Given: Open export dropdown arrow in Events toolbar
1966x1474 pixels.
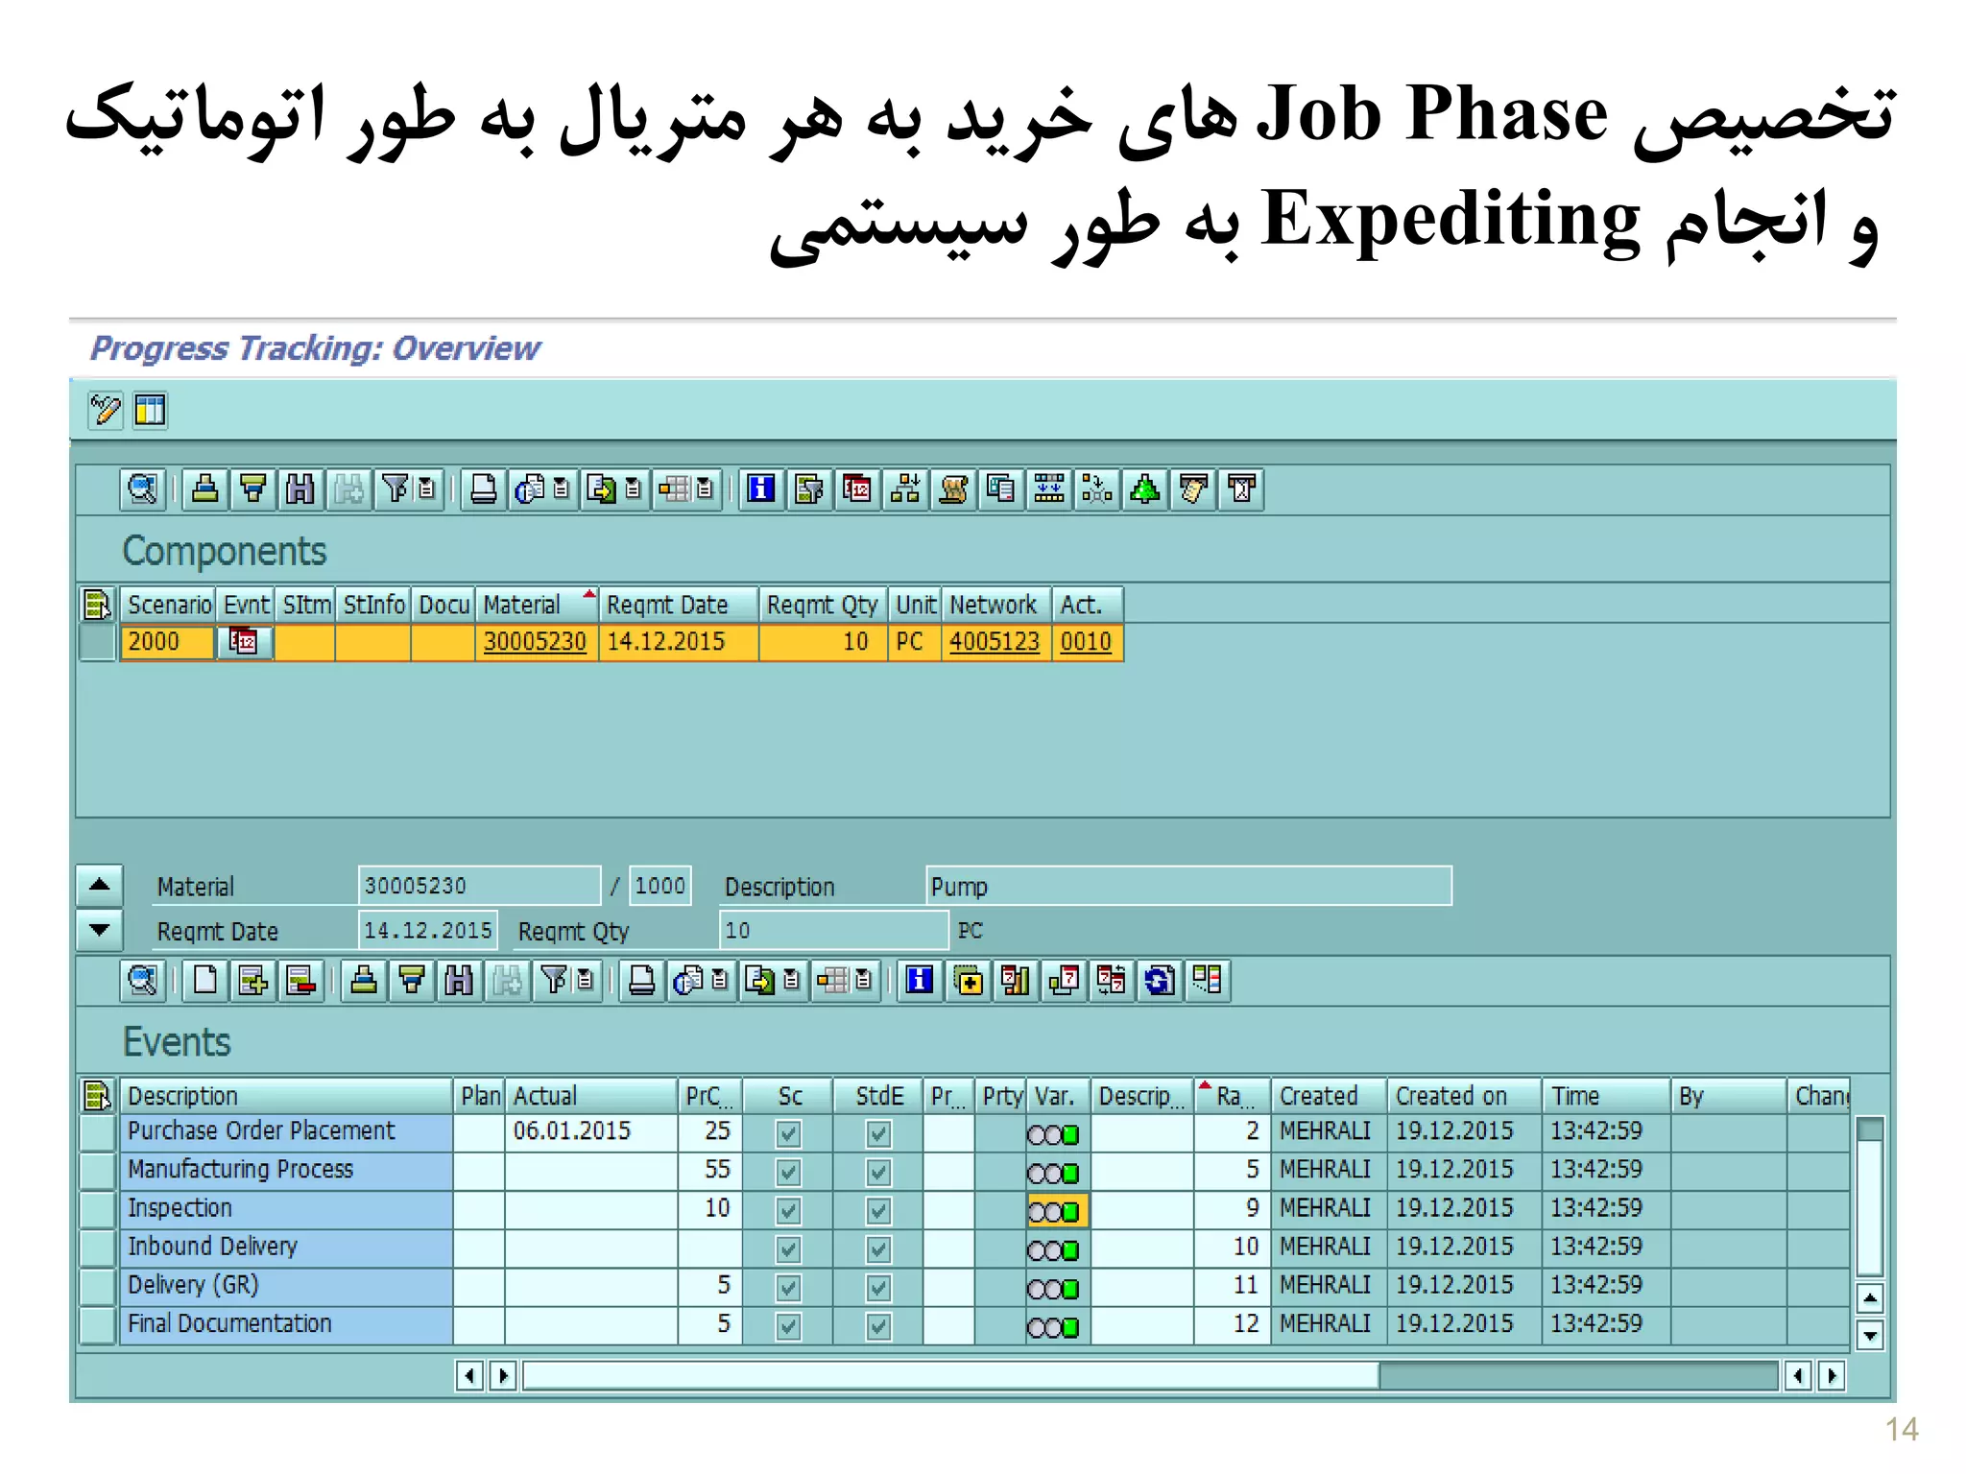Looking at the screenshot, I should [x=792, y=981].
